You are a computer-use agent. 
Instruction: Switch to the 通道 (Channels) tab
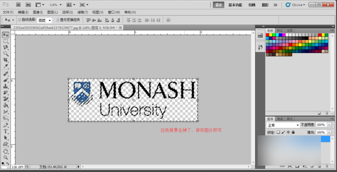click(x=280, y=119)
